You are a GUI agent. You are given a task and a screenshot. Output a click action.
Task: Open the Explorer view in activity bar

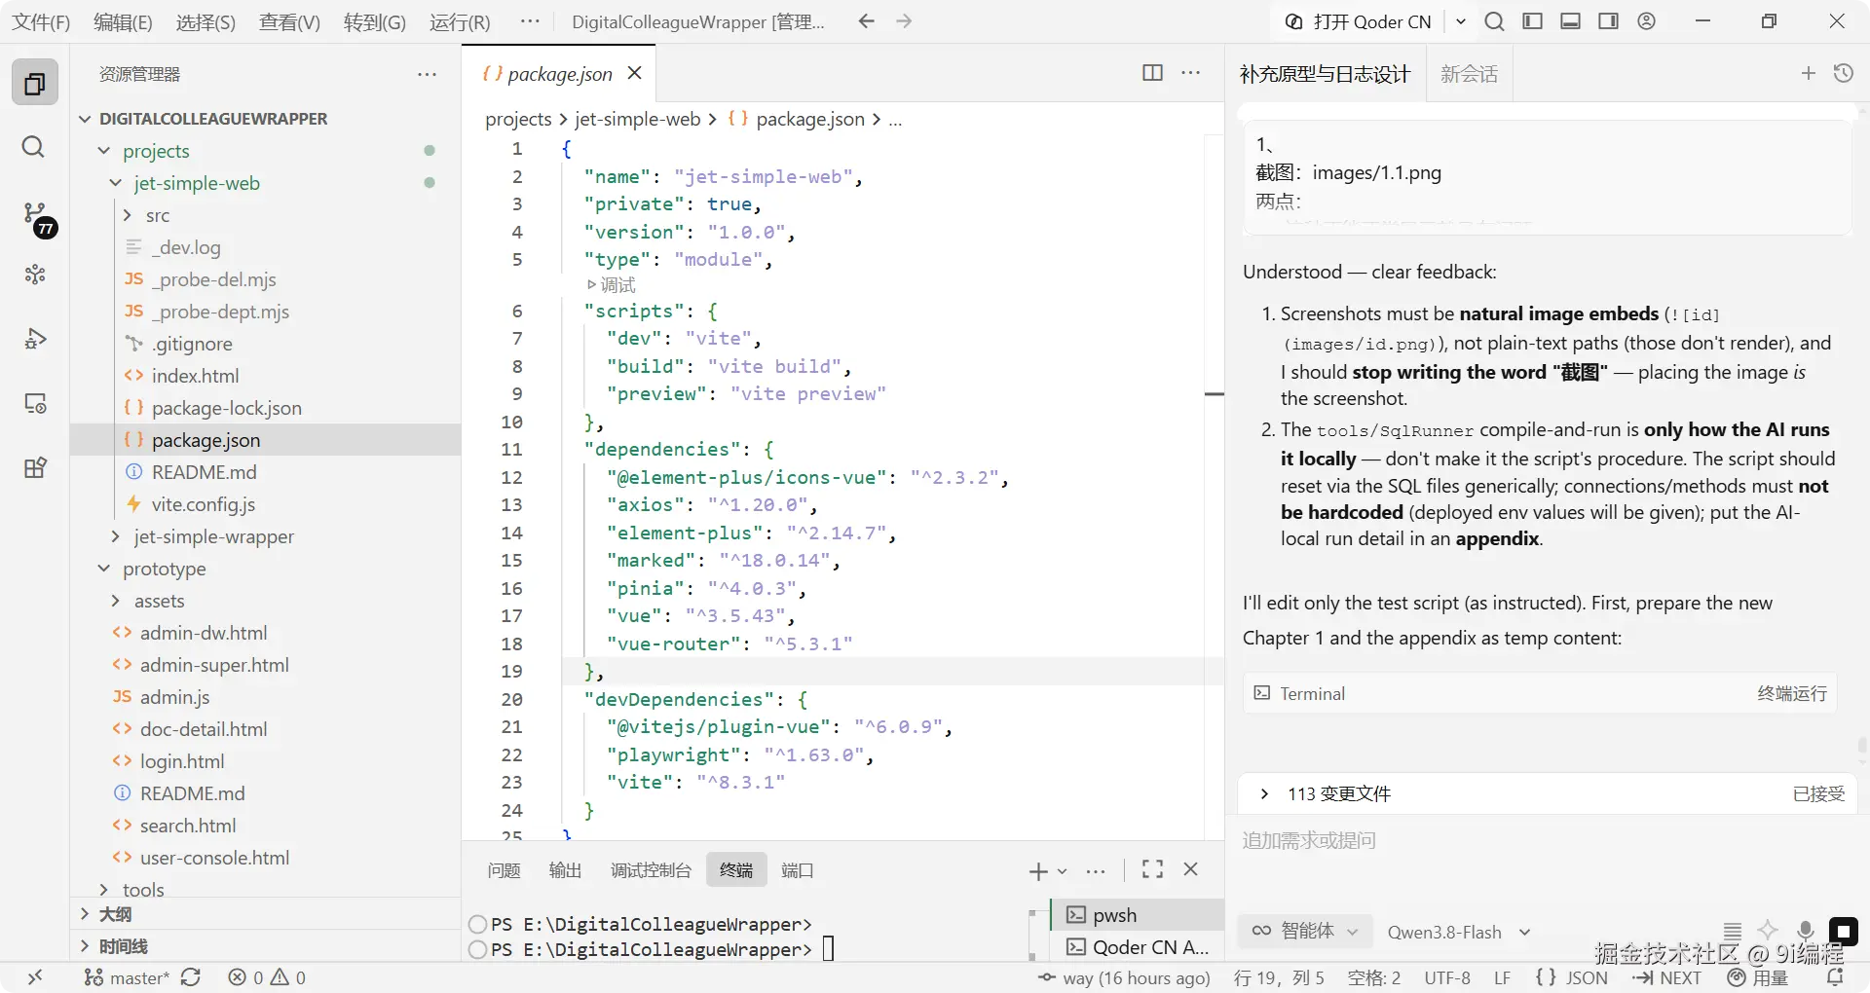[34, 84]
